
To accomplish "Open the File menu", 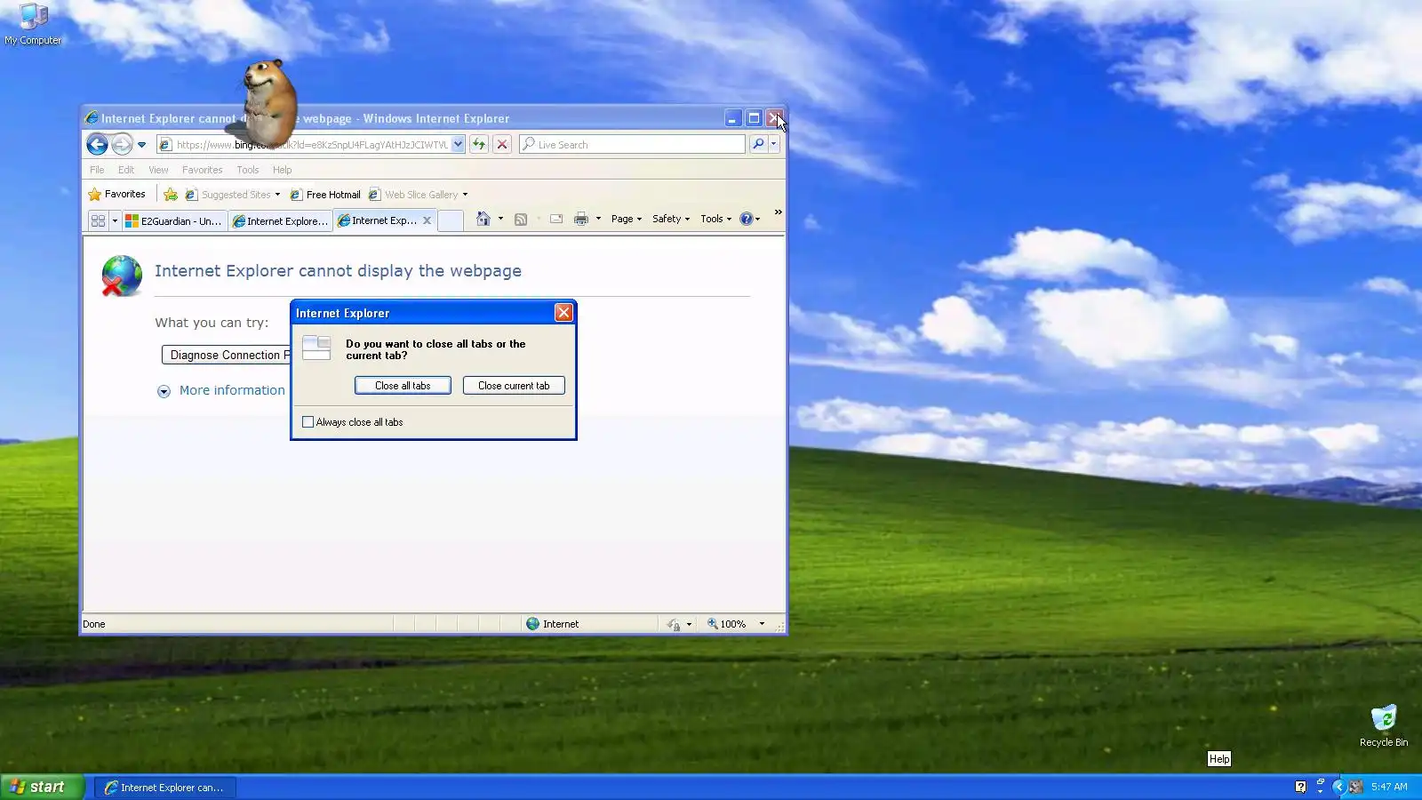I will point(97,170).
